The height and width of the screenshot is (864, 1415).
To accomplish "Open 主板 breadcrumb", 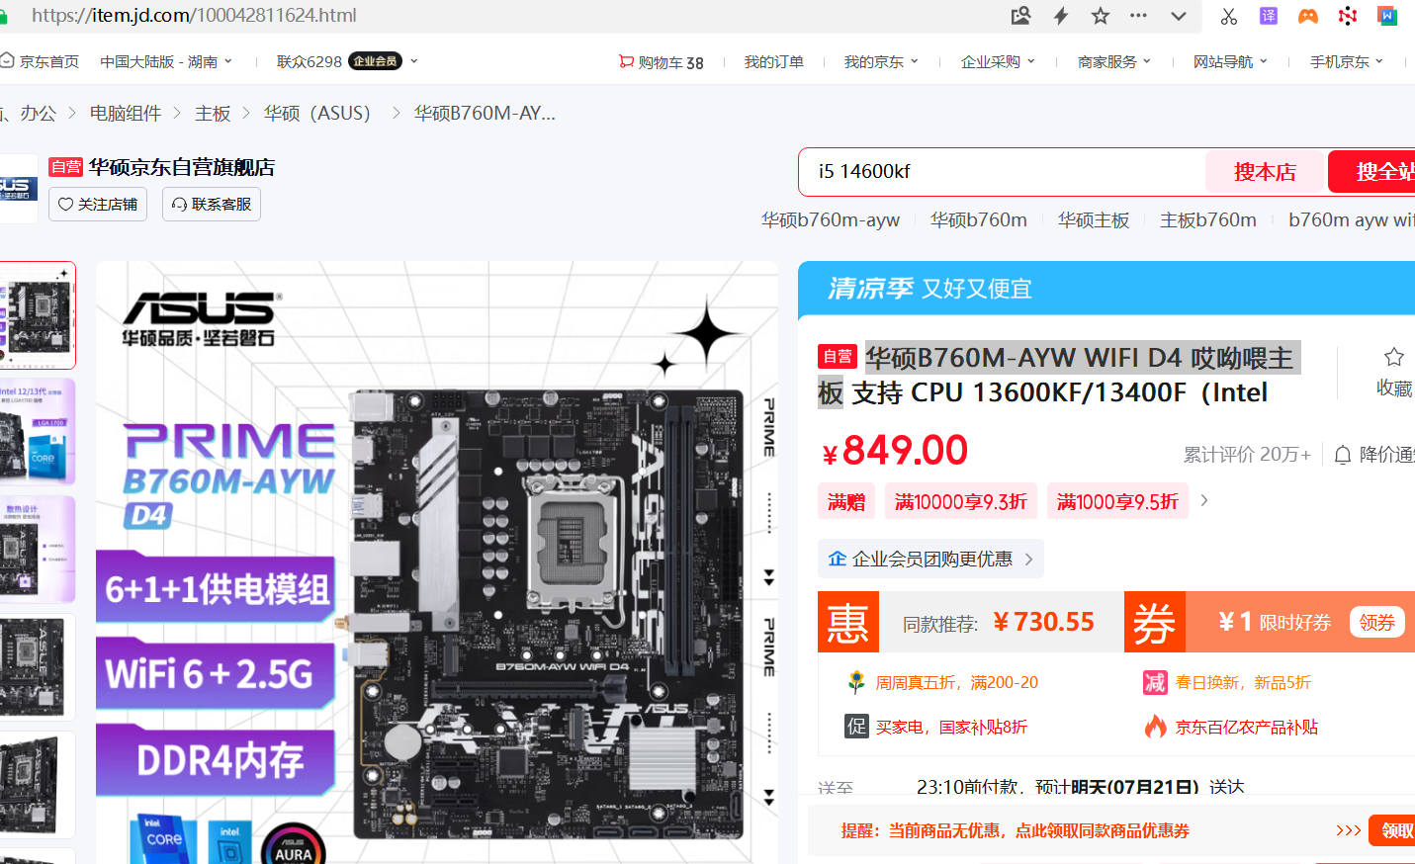I will [213, 114].
